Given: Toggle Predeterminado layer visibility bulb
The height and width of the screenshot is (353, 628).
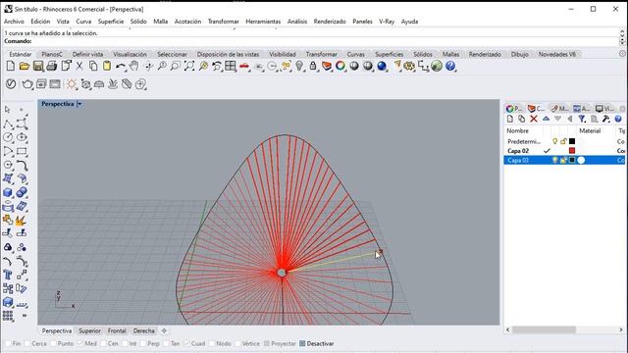Looking at the screenshot, I should 554,141.
